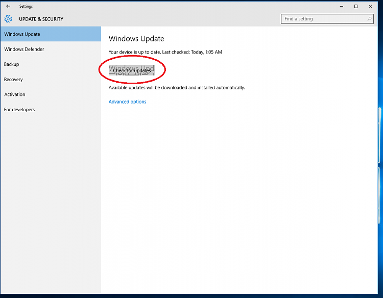383x298 pixels.
Task: Maximize the Settings window
Action: click(x=356, y=6)
